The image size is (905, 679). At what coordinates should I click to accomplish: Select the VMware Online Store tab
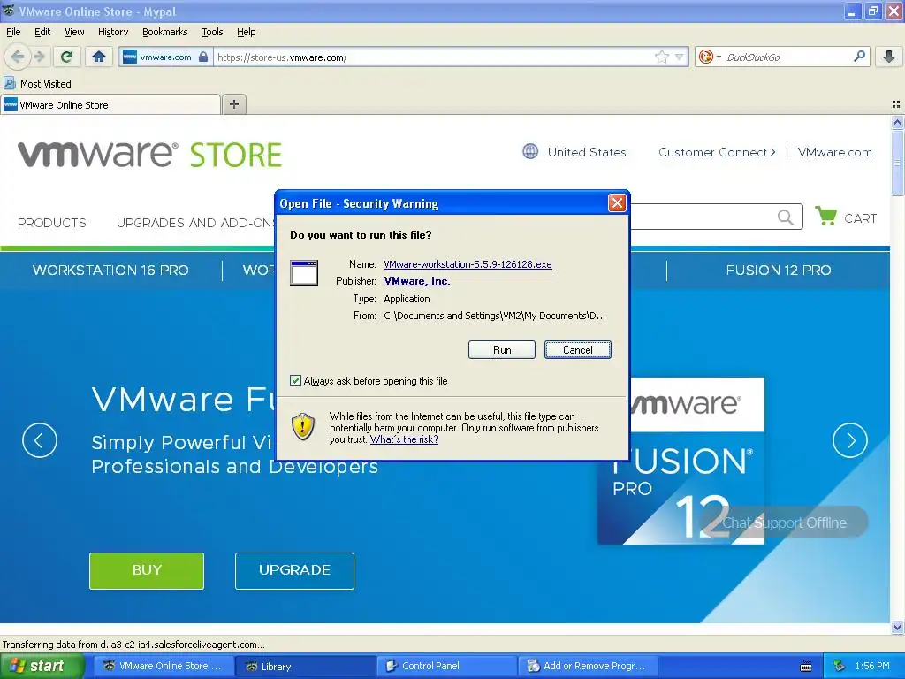point(110,104)
